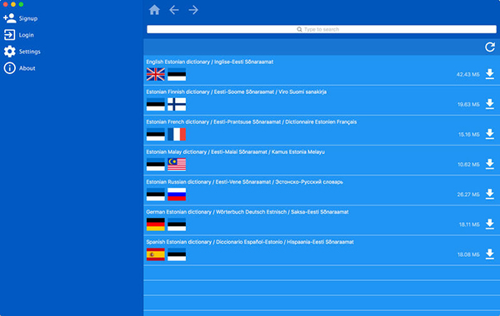This screenshot has height=316, width=500.
Task: Download the Estonian French dictionary
Action: pos(490,134)
